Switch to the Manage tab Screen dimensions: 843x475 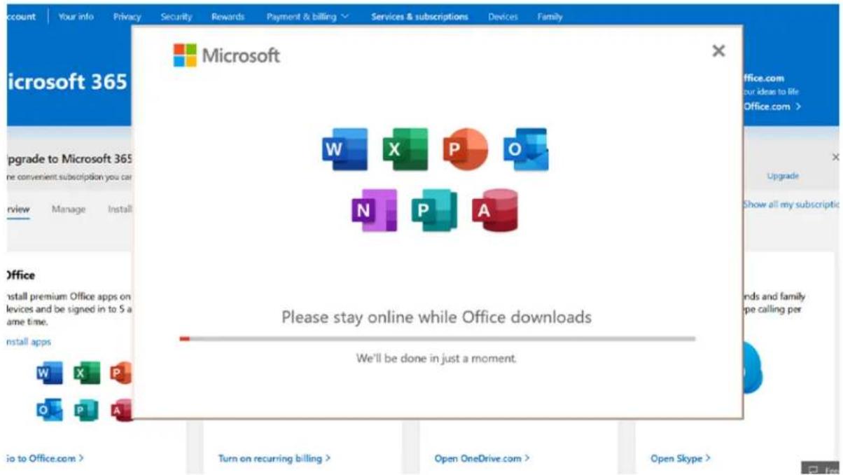tap(69, 209)
